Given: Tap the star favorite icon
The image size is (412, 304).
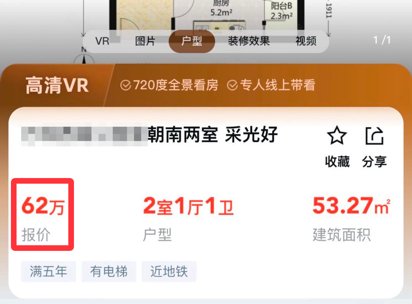Looking at the screenshot, I should (x=337, y=135).
